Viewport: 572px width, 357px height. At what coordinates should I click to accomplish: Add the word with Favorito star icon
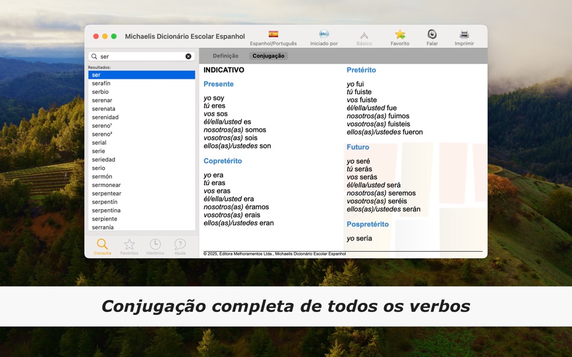coord(400,34)
